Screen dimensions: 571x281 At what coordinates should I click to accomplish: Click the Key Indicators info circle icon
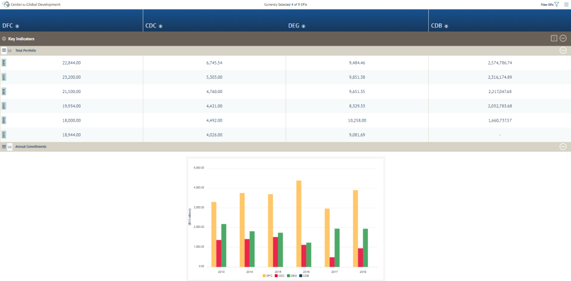click(4, 38)
